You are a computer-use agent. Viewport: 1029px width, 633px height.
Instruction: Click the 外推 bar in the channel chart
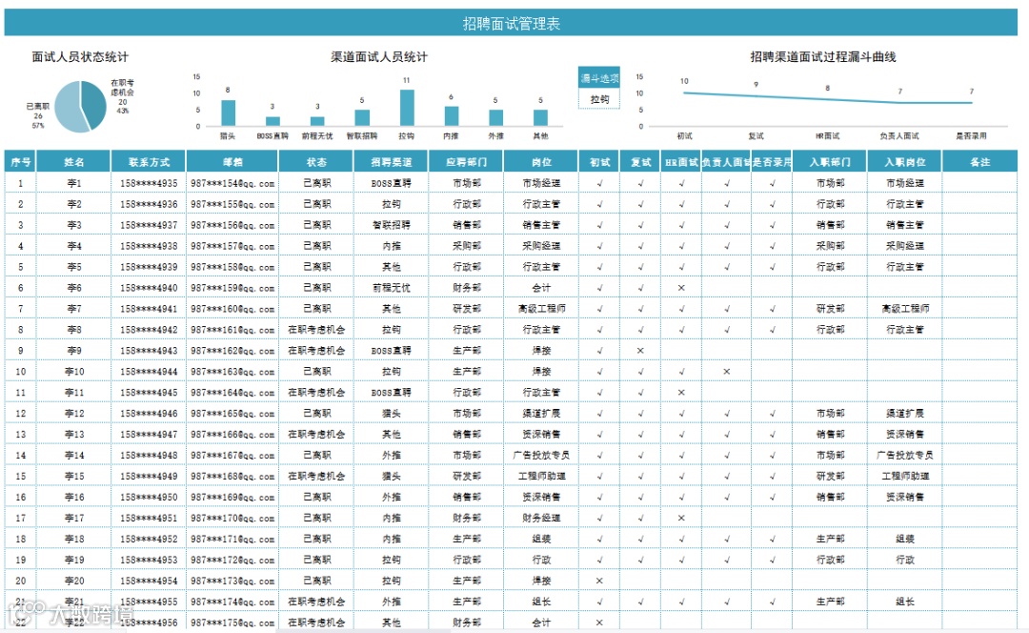495,117
